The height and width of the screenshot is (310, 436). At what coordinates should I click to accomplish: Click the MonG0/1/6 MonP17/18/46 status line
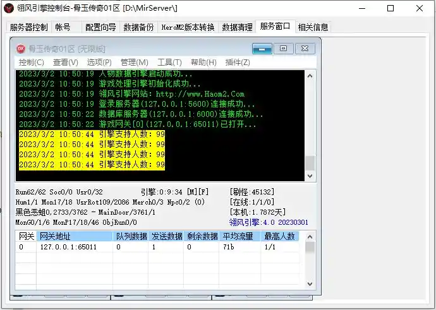click(x=76, y=222)
